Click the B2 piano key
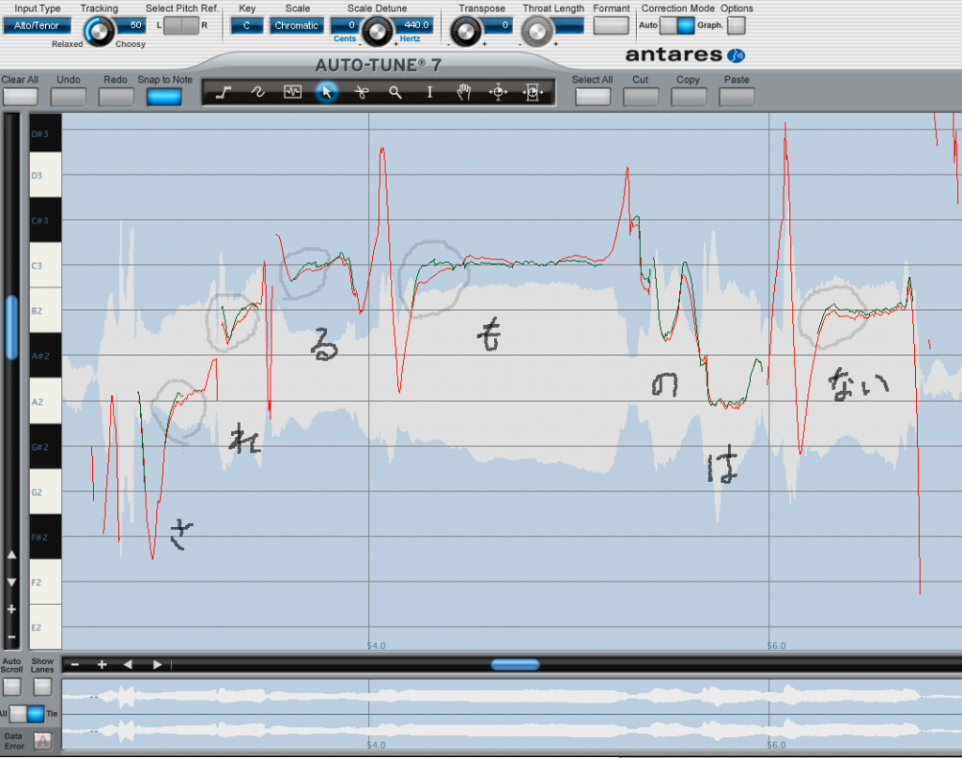This screenshot has width=962, height=758. click(46, 310)
